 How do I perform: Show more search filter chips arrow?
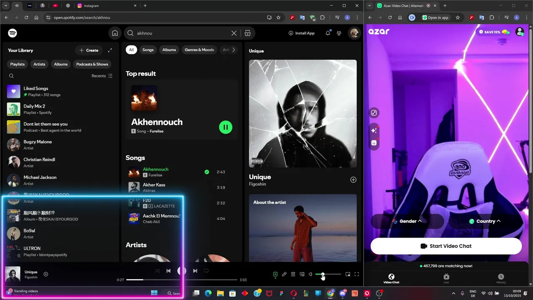click(x=234, y=50)
